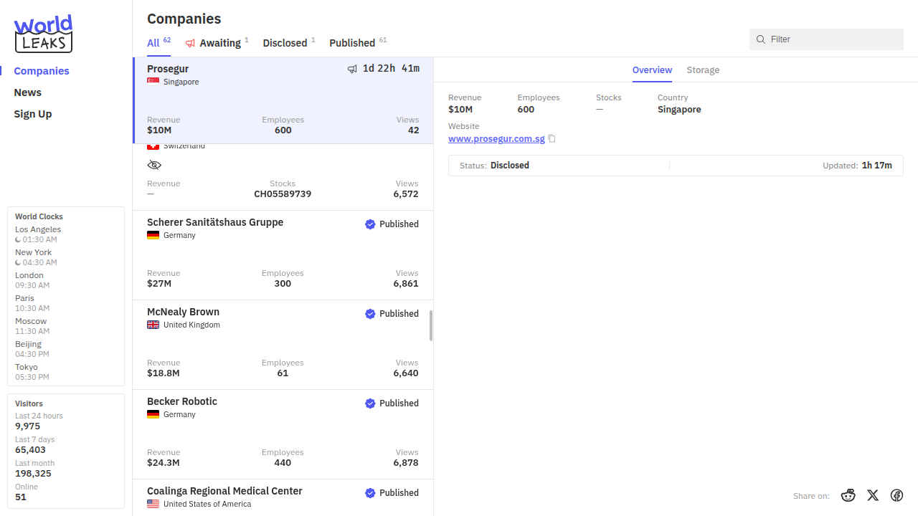Open the Becker Robotic entry
The height and width of the screenshot is (516, 918).
click(x=283, y=434)
